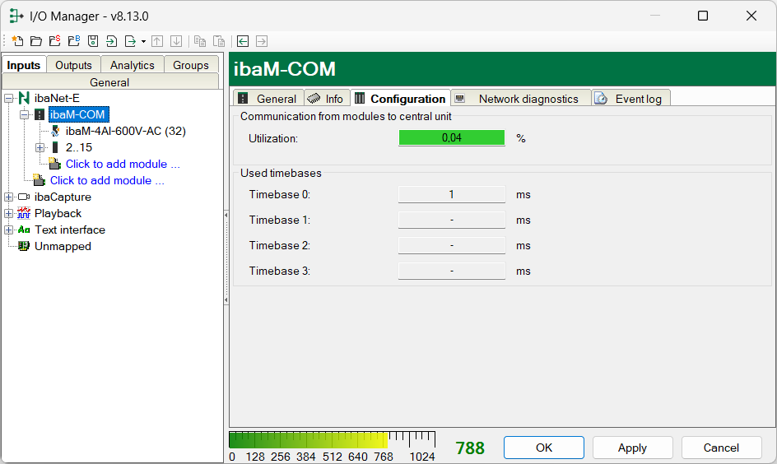The height and width of the screenshot is (464, 777).
Task: Select the Unmapped tree item
Action: coord(63,246)
